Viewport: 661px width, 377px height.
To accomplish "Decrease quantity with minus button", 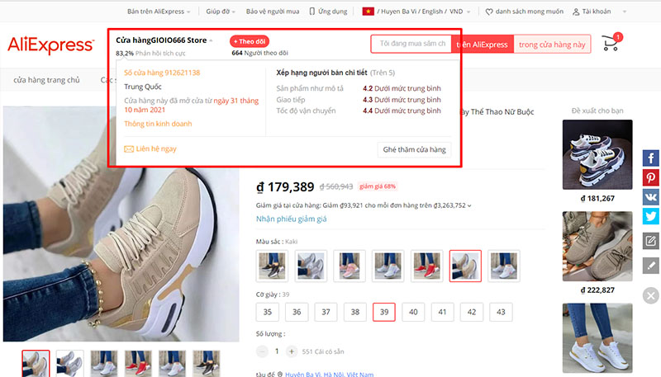I will (262, 351).
